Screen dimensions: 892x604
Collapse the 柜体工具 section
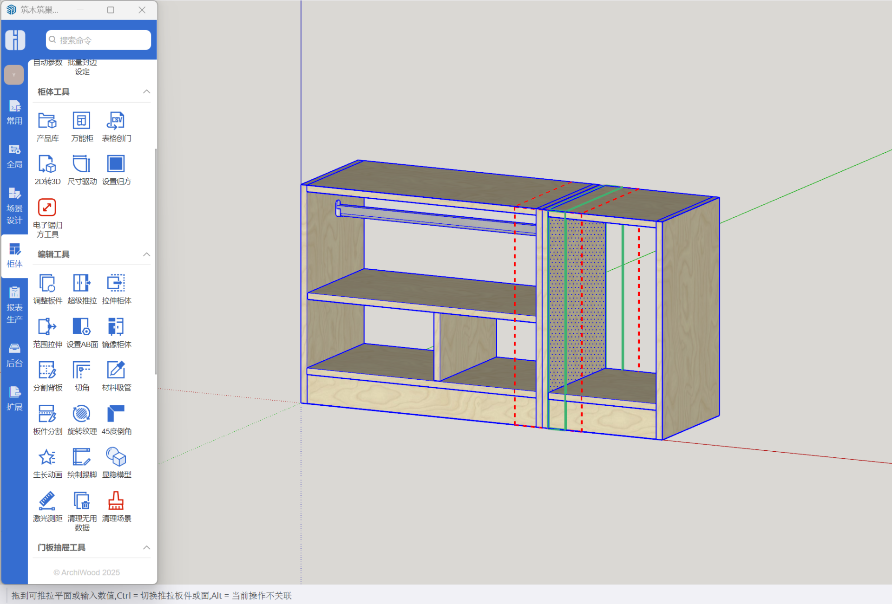pyautogui.click(x=146, y=92)
